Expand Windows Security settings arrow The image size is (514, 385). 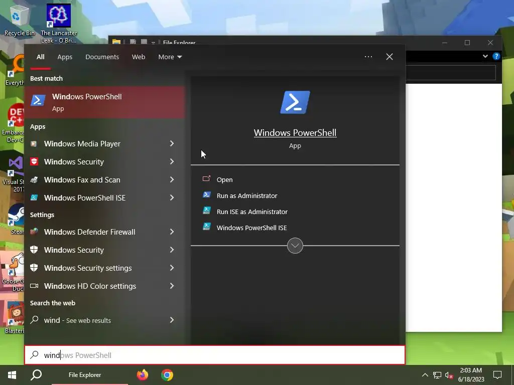tap(172, 268)
